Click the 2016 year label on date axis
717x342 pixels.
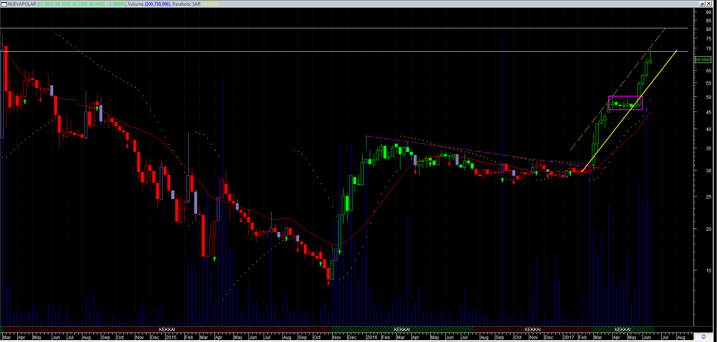coord(372,337)
